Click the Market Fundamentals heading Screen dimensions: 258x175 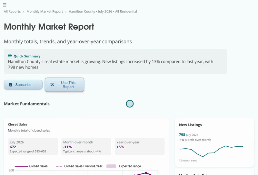pos(27,104)
